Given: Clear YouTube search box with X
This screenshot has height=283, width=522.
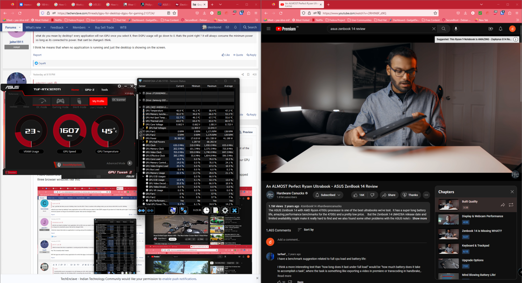Looking at the screenshot, I should coord(434,29).
